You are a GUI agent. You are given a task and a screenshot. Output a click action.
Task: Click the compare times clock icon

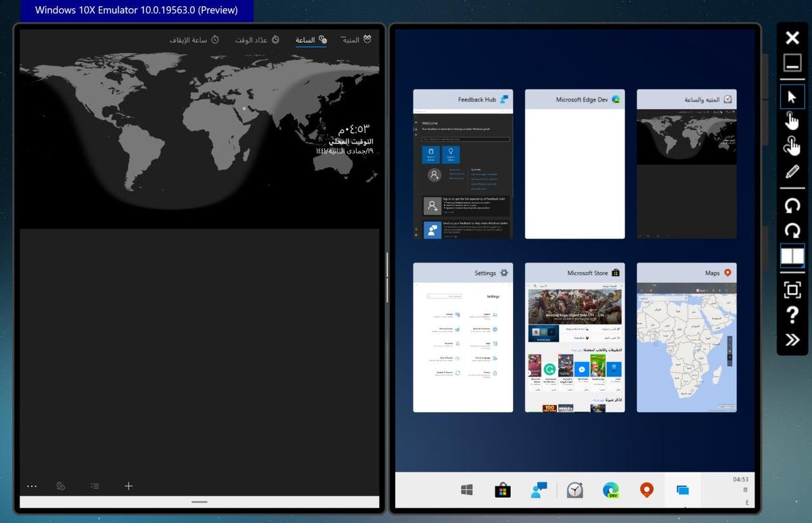(60, 486)
